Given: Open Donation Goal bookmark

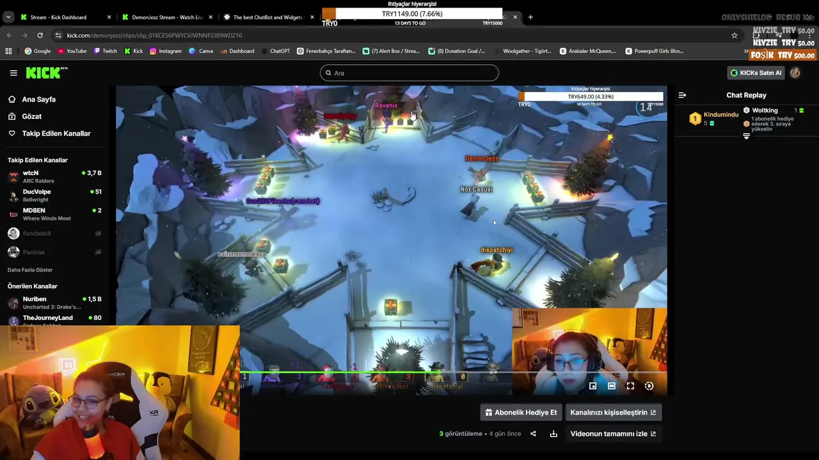Looking at the screenshot, I should (x=457, y=51).
